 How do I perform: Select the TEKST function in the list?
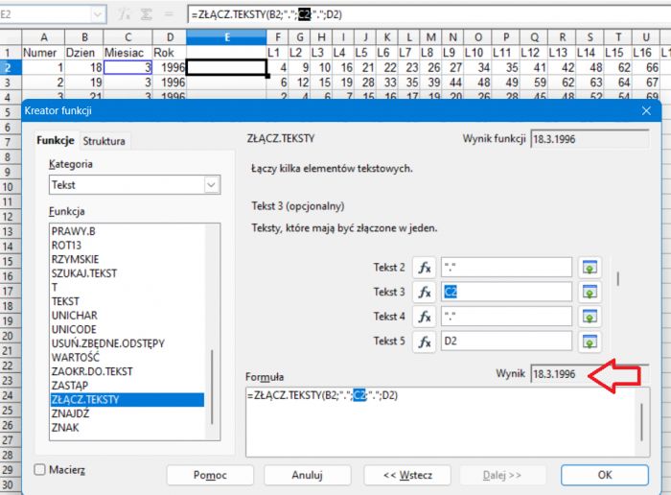coord(127,301)
